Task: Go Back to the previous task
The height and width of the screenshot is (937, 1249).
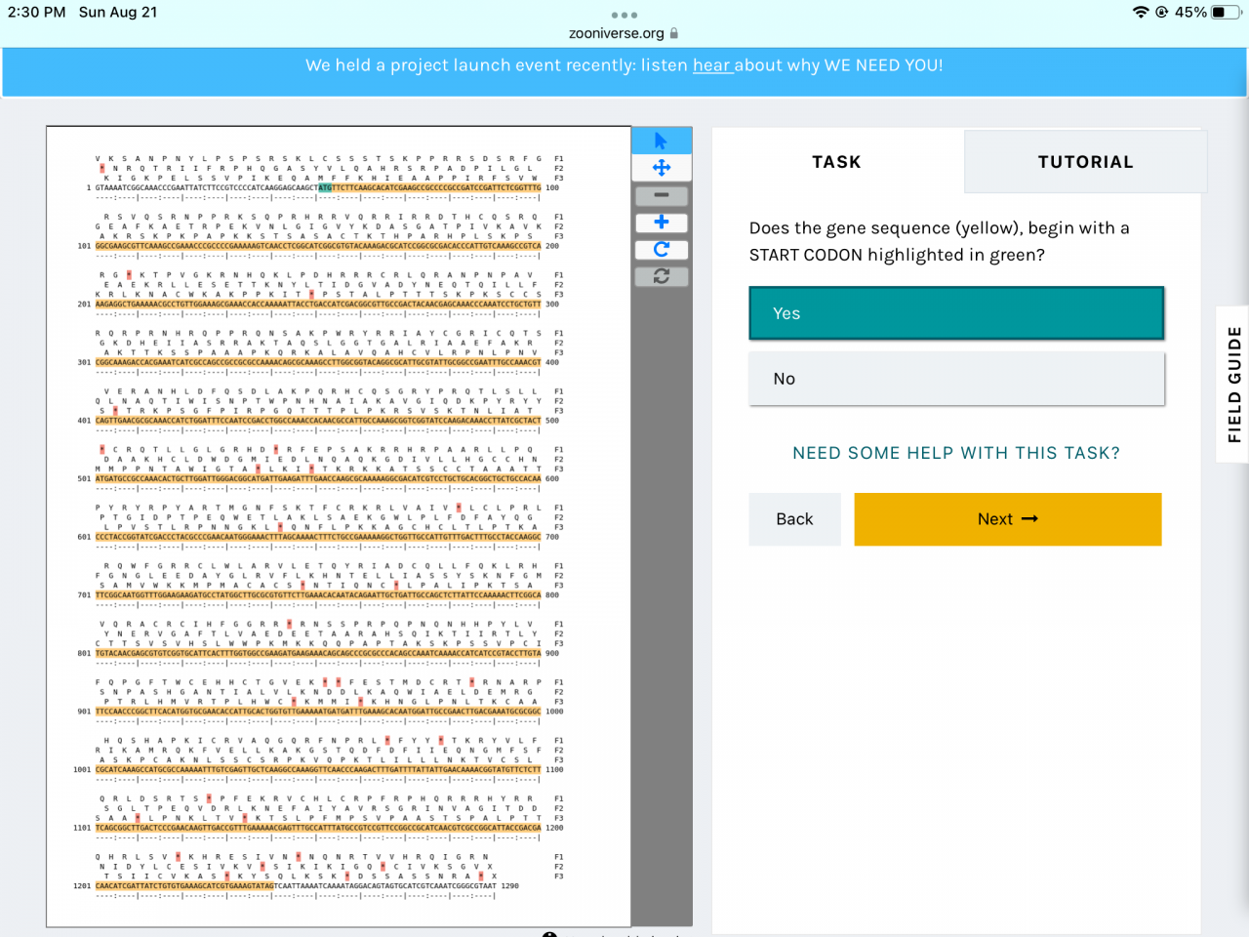Action: tap(794, 519)
